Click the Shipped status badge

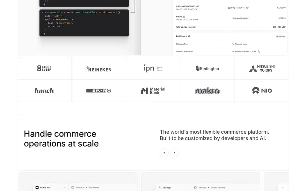tap(280, 36)
